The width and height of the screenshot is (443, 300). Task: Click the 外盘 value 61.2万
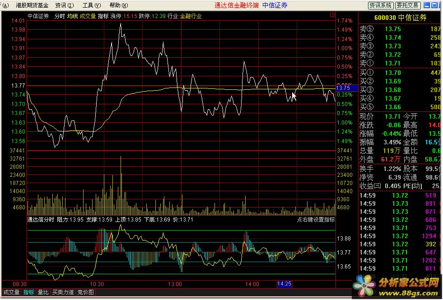391,159
